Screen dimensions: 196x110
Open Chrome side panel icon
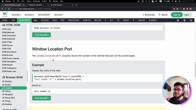187,9
